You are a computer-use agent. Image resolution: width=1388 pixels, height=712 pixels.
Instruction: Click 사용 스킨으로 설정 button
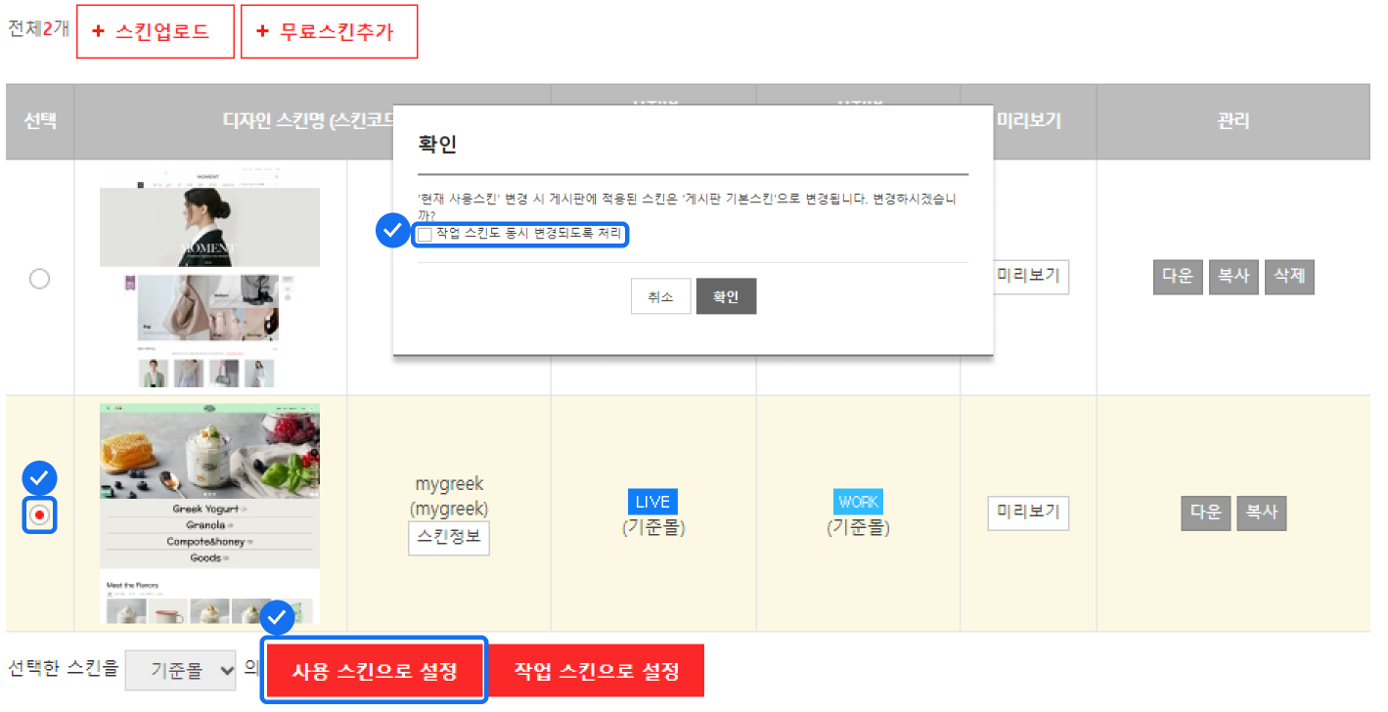click(x=375, y=672)
